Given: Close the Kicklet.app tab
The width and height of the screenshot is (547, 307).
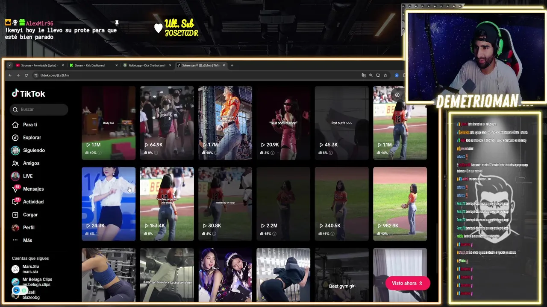Looking at the screenshot, I should coord(170,65).
